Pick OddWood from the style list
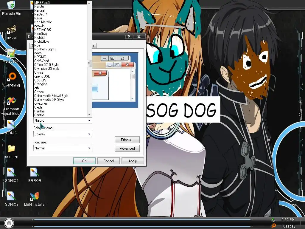The width and height of the screenshot is (305, 229). [x=60, y=61]
